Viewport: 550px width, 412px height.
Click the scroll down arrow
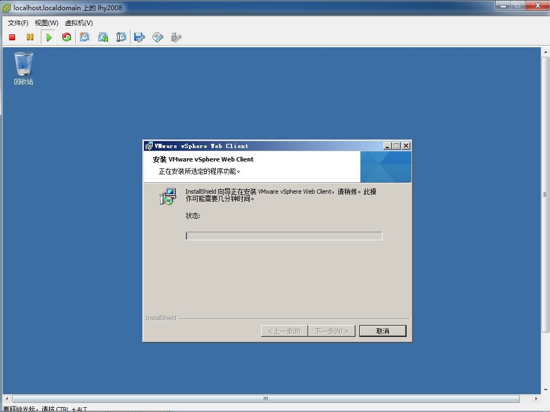pos(546,389)
